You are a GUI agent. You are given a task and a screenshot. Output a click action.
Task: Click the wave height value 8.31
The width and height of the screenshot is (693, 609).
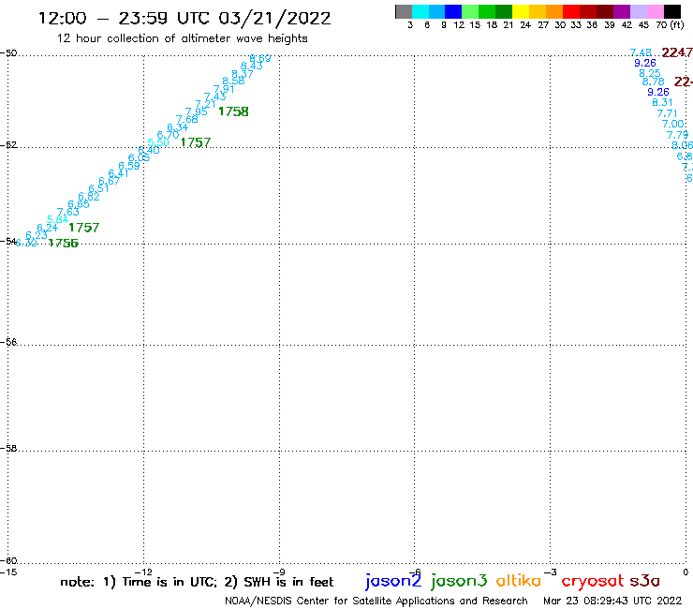point(662,102)
